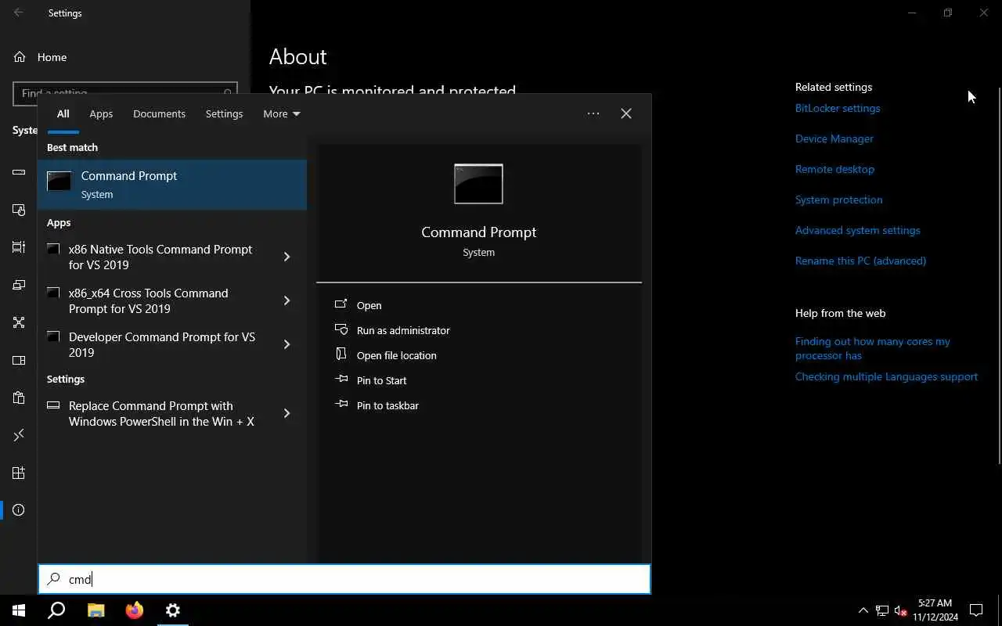The width and height of the screenshot is (1002, 626).
Task: Open the More filter dropdown
Action: tap(281, 113)
